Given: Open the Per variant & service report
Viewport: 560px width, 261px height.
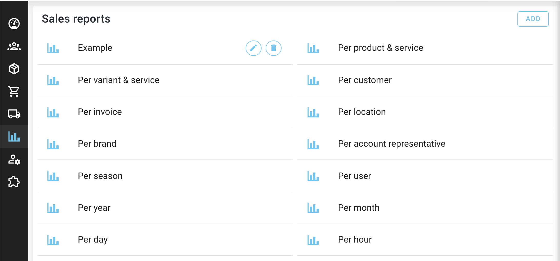Looking at the screenshot, I should coord(119,80).
